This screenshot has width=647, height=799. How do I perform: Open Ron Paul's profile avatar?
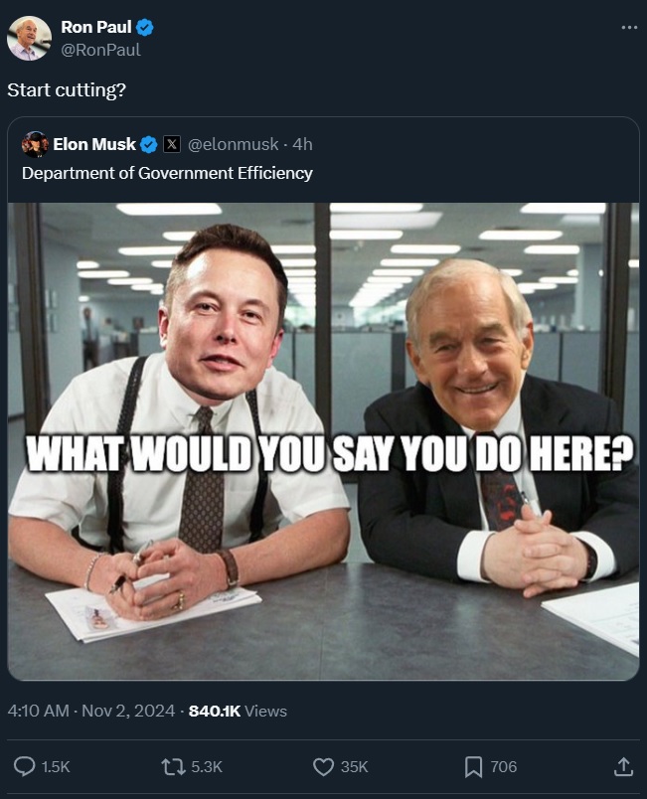click(x=29, y=38)
